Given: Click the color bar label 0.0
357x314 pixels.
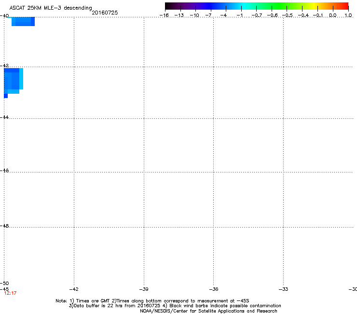Looking at the screenshot, I should click(333, 15).
